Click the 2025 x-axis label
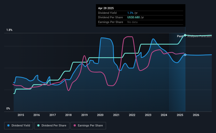216x133 pixels. coord(180,115)
